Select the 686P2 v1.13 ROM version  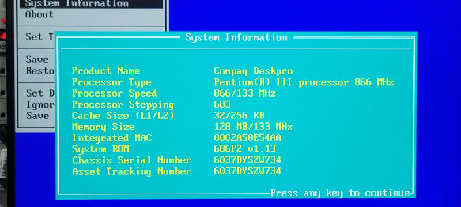[244, 149]
